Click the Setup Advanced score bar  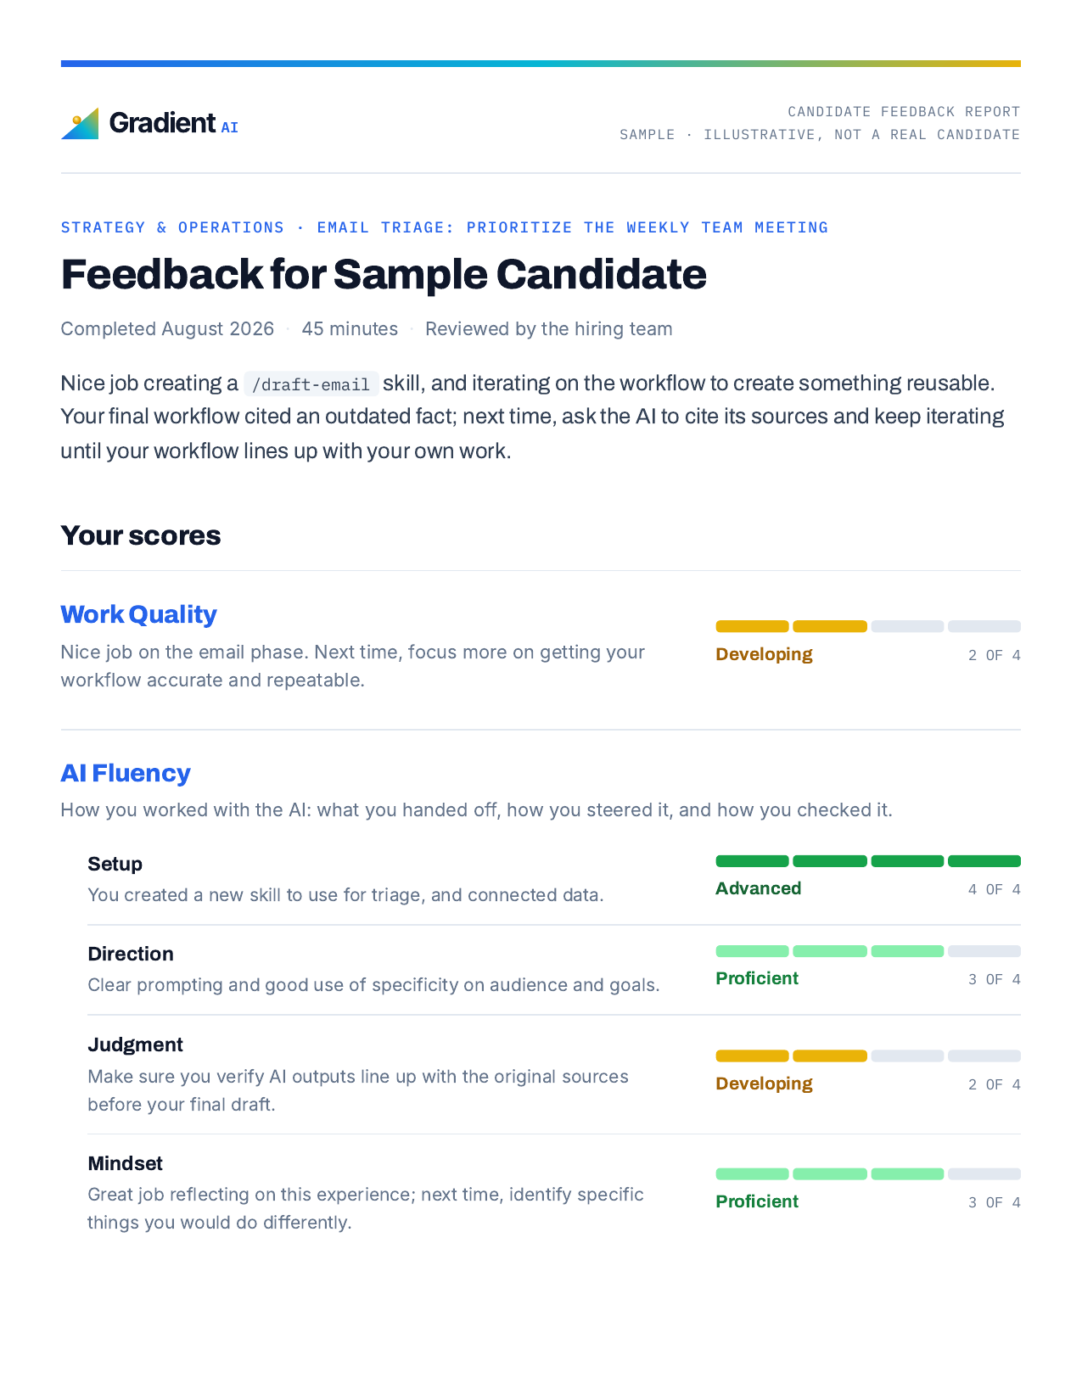[868, 861]
